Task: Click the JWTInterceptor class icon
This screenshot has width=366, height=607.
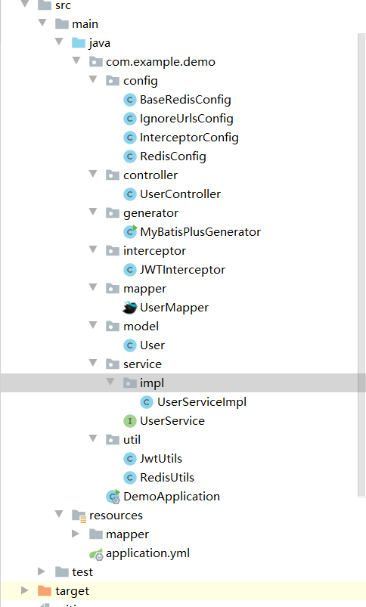Action: click(x=130, y=270)
